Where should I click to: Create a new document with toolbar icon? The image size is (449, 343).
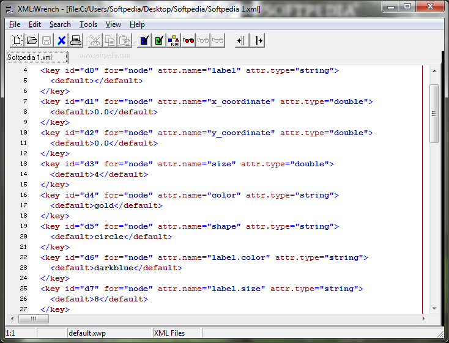17,40
